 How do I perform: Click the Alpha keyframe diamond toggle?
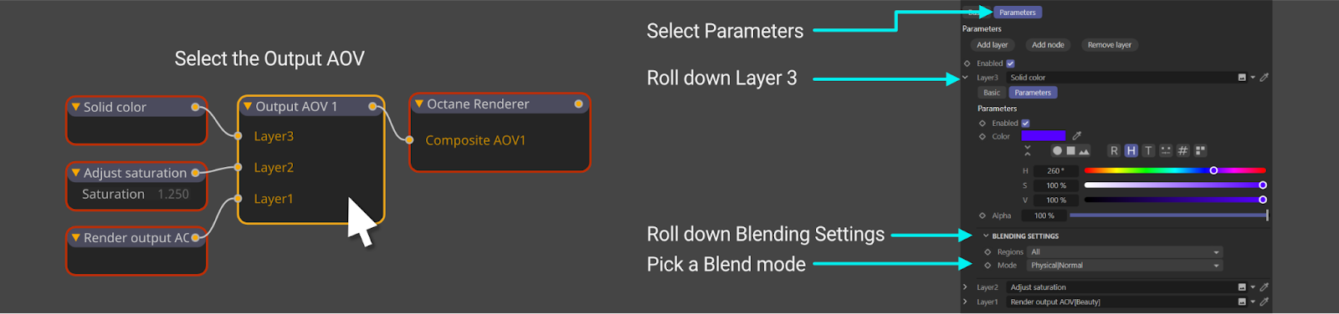click(982, 215)
